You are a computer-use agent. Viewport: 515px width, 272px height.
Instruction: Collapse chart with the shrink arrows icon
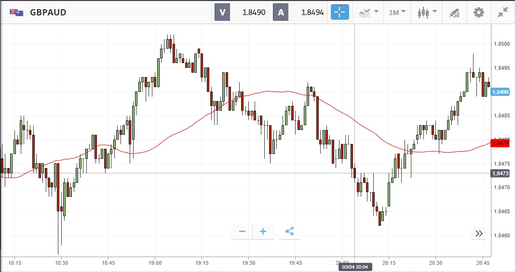pyautogui.click(x=503, y=13)
